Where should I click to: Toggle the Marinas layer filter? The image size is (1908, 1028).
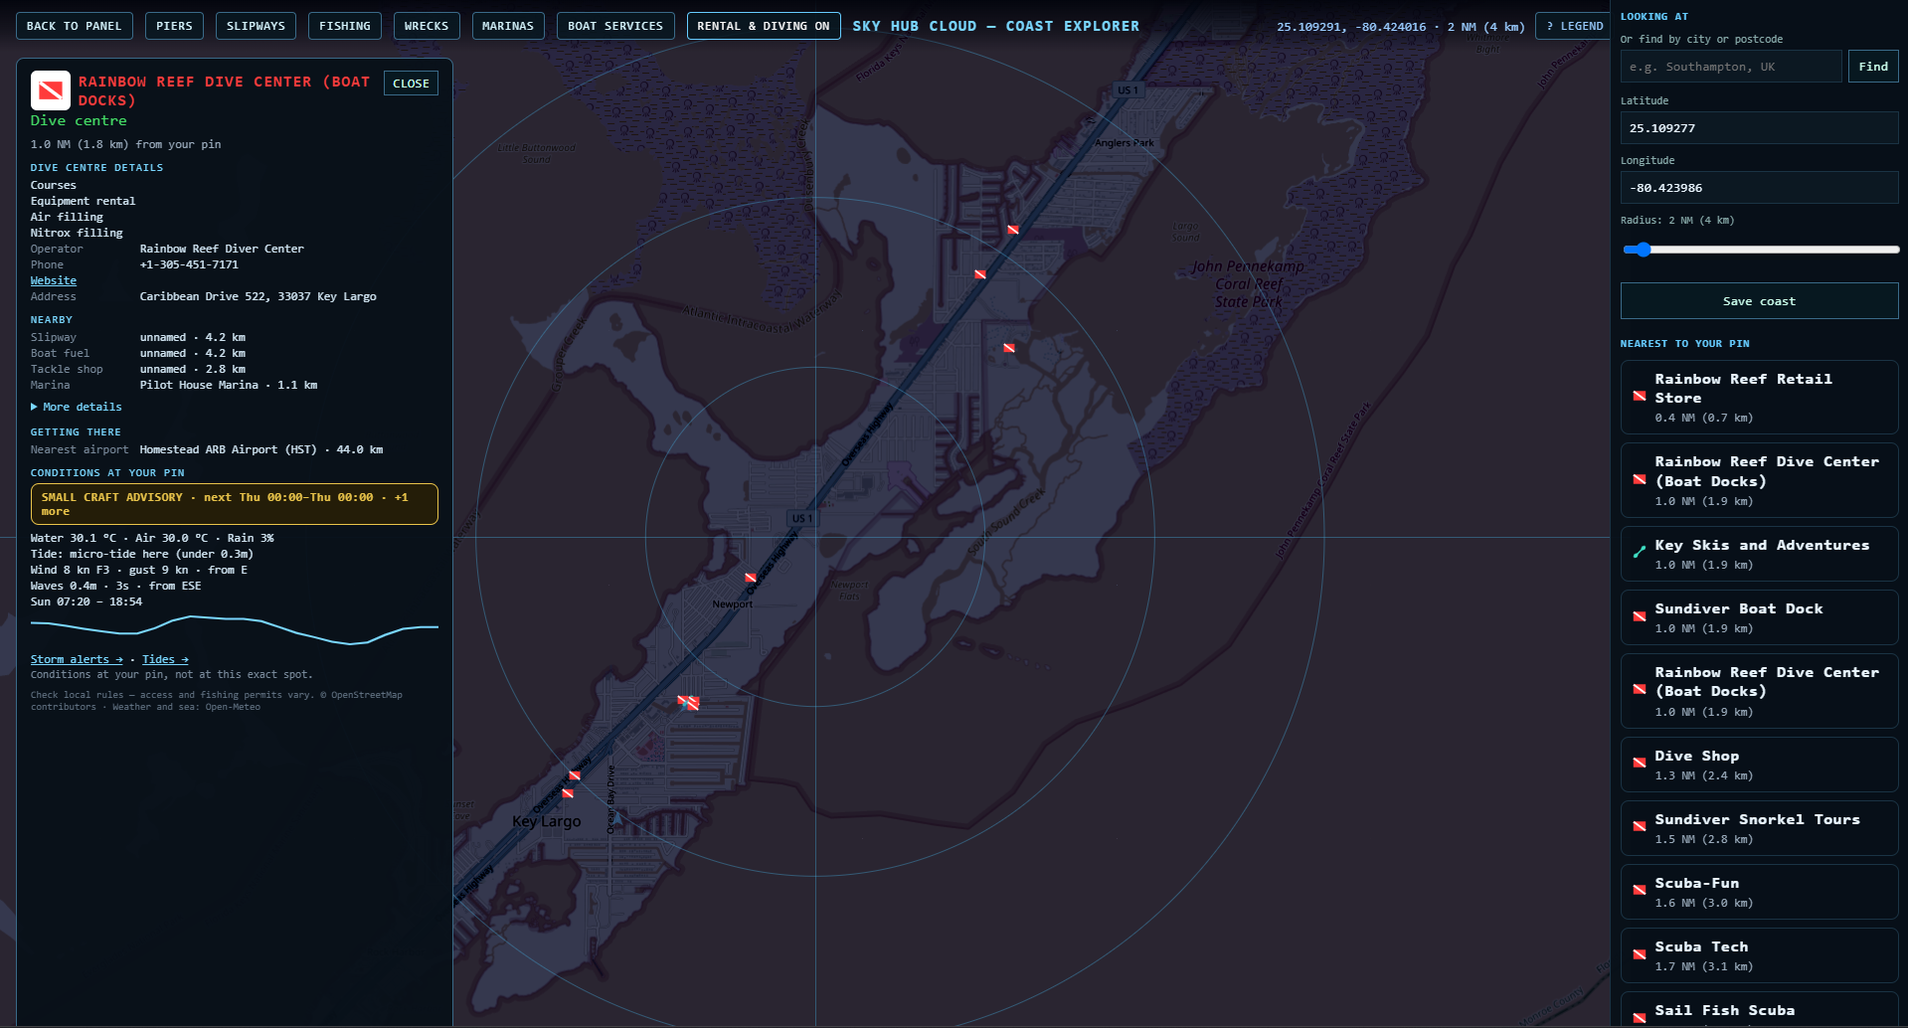point(508,26)
